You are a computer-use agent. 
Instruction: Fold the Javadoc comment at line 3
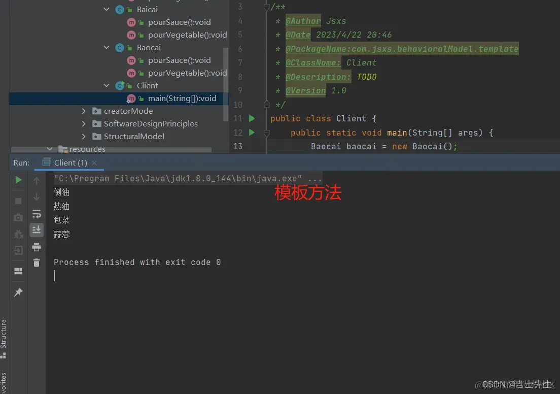coord(266,7)
